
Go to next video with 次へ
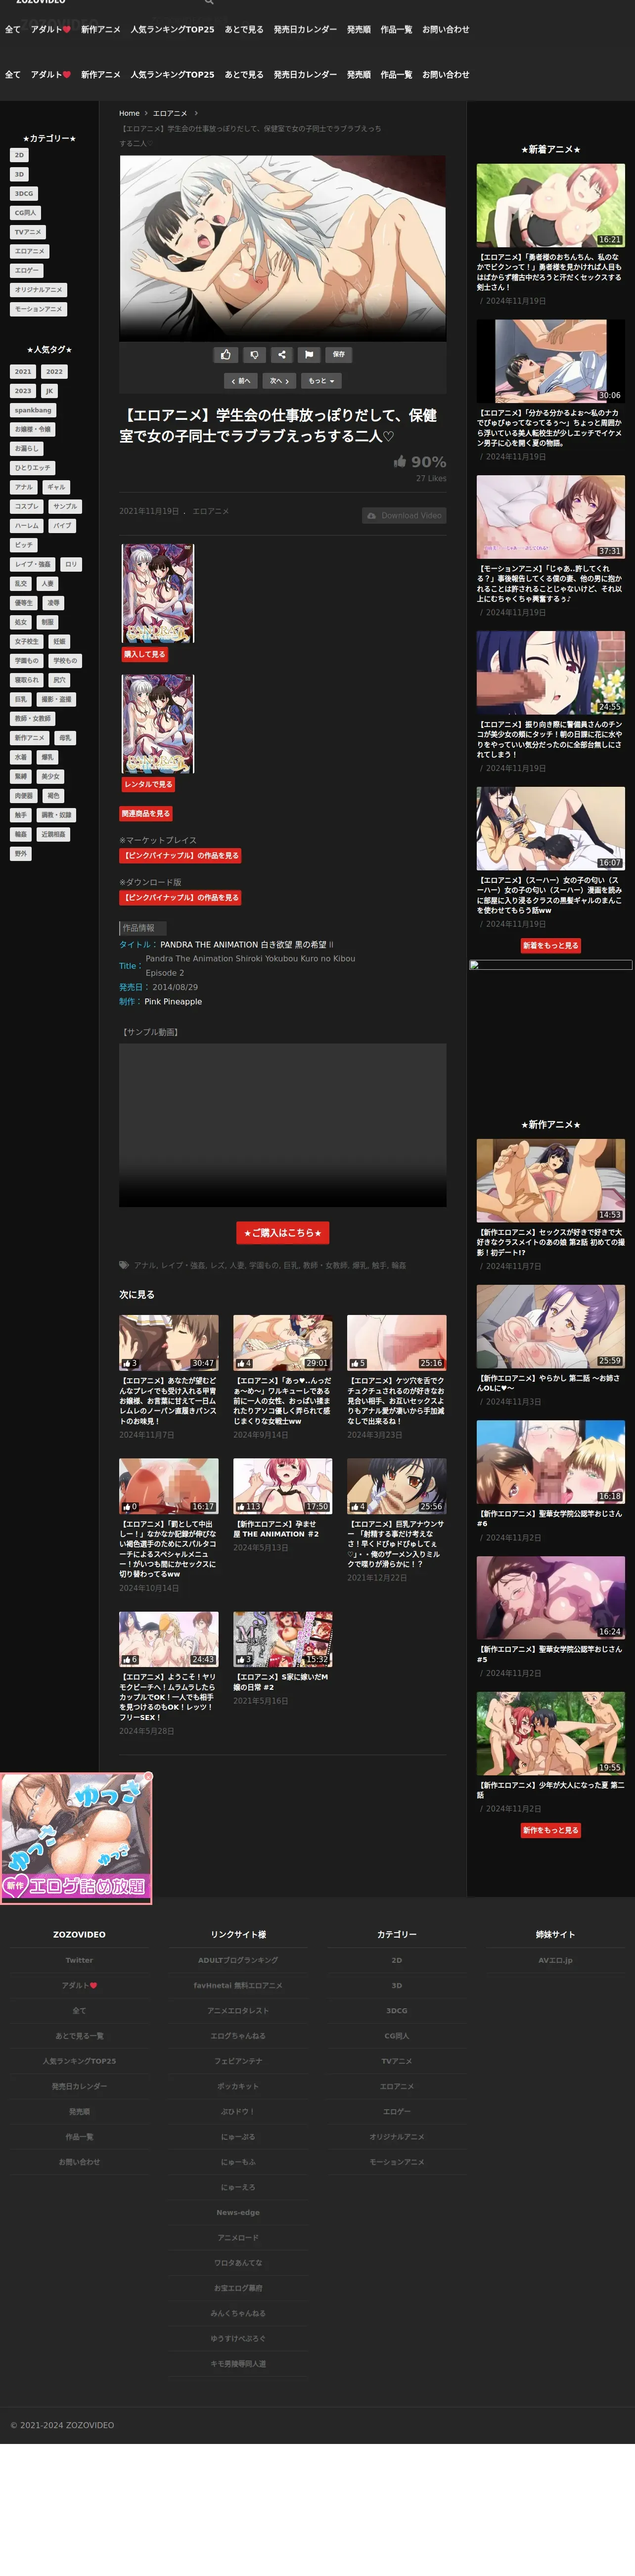click(x=279, y=381)
